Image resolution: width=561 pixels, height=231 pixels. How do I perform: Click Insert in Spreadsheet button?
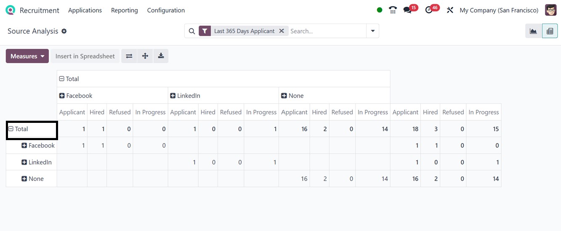click(85, 56)
